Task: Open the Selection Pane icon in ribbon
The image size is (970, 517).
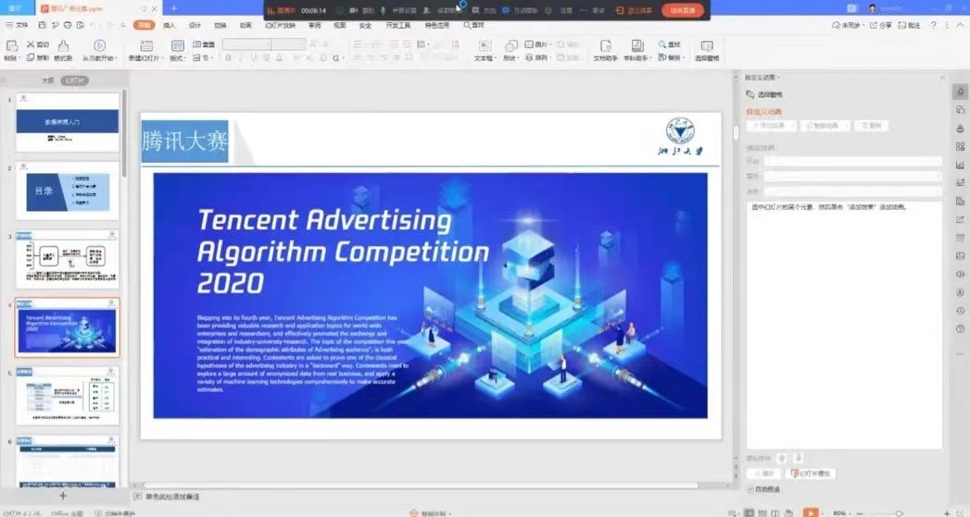Action: coord(707,46)
